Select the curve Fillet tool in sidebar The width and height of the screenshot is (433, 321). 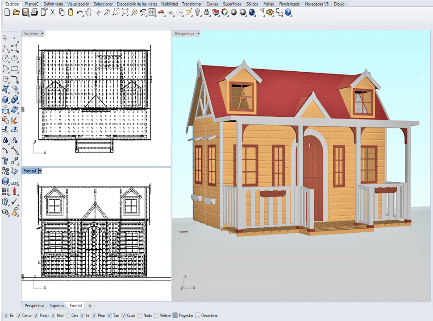click(15, 79)
